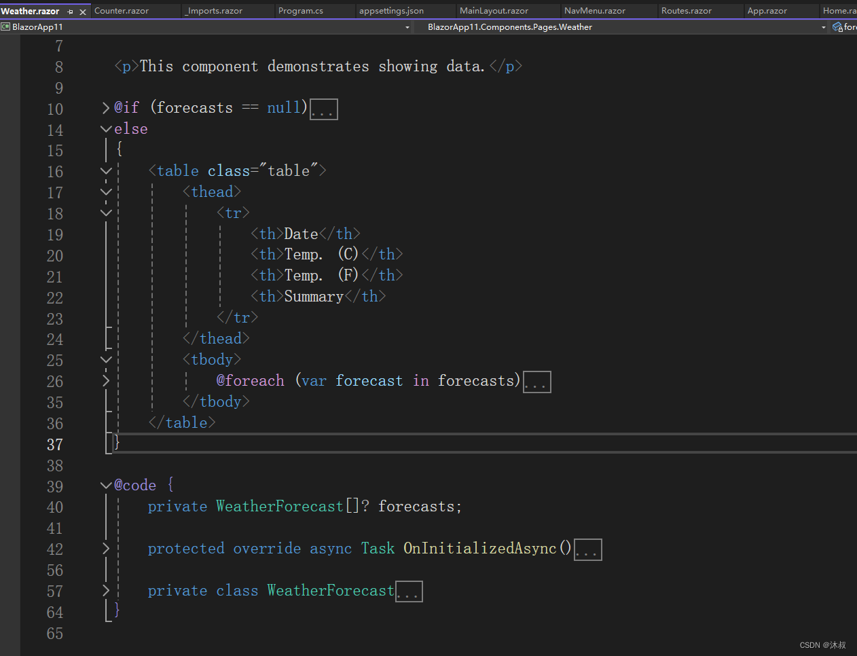The width and height of the screenshot is (857, 656).
Task: Collapse the @code block
Action: [106, 485]
